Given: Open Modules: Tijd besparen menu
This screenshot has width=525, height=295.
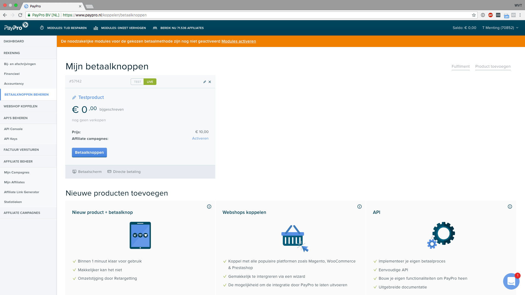Looking at the screenshot, I should click(x=63, y=28).
